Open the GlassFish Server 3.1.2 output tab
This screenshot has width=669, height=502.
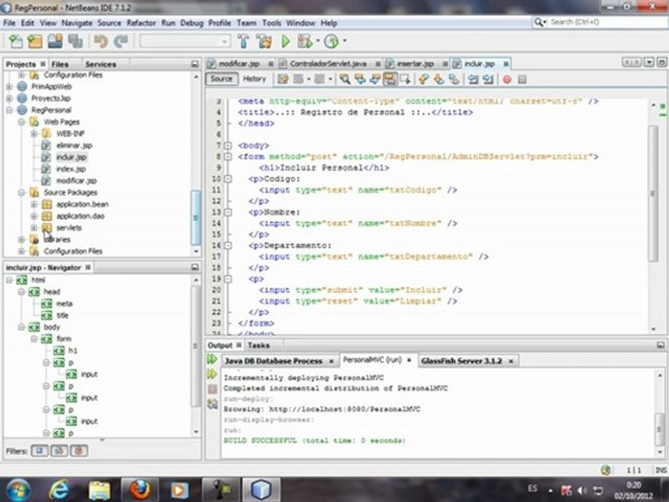pyautogui.click(x=461, y=361)
